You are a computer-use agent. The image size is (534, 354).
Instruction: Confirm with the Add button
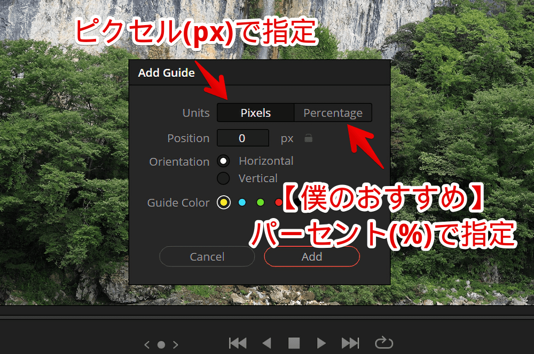[x=312, y=256]
